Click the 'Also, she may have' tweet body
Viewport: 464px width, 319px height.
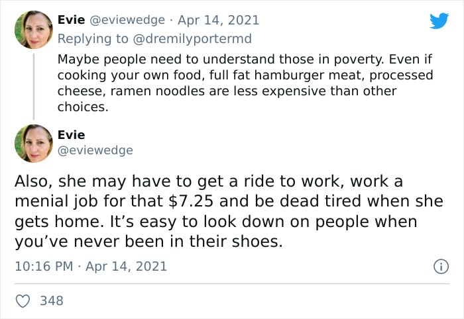[x=229, y=211]
